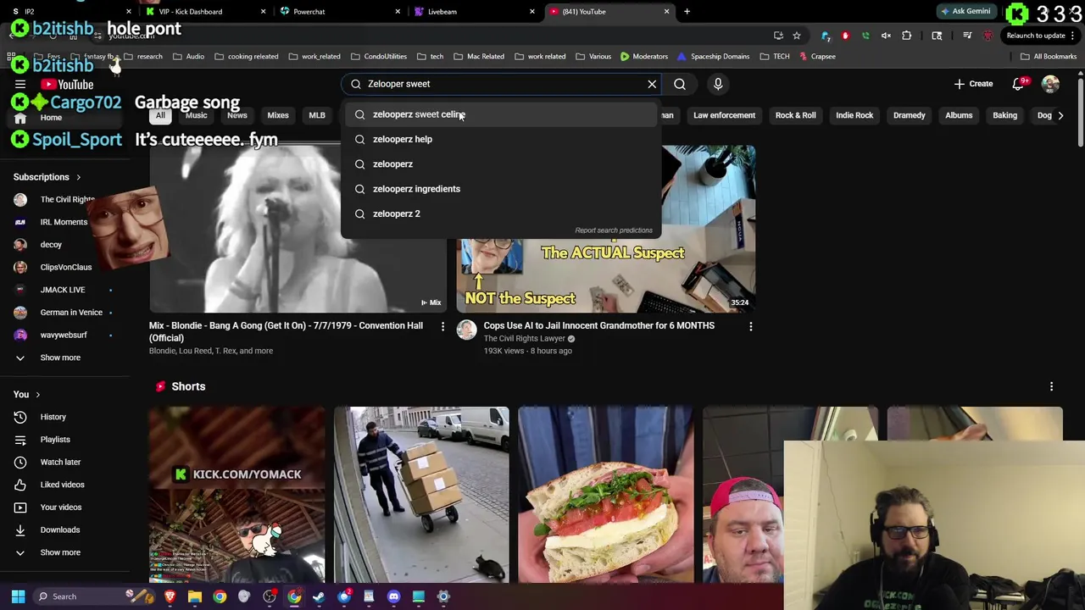Viewport: 1085px width, 610px height.
Task: Click the muted speaker extension icon
Action: (886, 36)
